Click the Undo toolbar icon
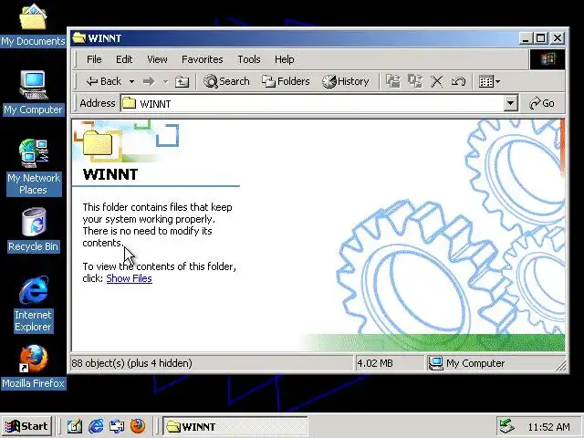 point(458,81)
